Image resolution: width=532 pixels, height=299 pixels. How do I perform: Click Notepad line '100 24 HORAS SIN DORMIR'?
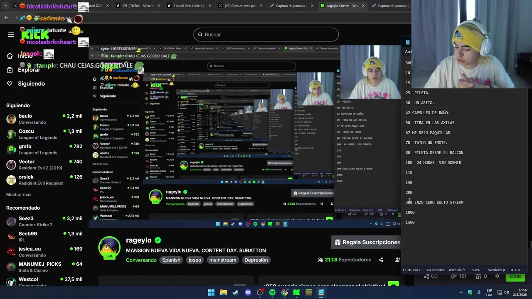[x=433, y=162]
